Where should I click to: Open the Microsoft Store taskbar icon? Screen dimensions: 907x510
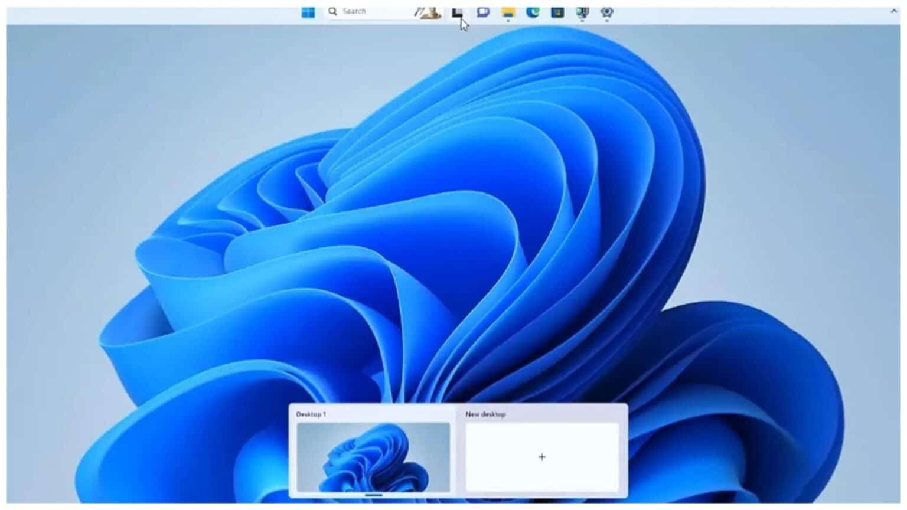pos(557,12)
